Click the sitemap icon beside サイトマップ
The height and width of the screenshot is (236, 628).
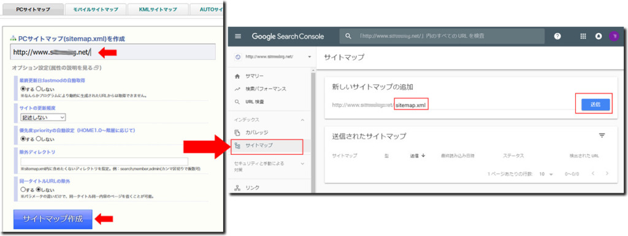237,146
